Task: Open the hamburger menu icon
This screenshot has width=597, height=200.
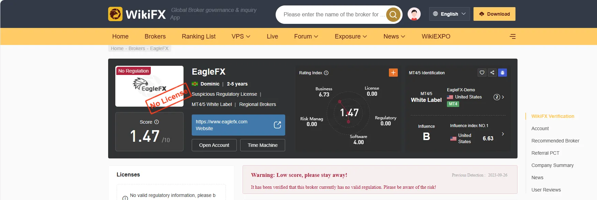Action: [x=512, y=36]
